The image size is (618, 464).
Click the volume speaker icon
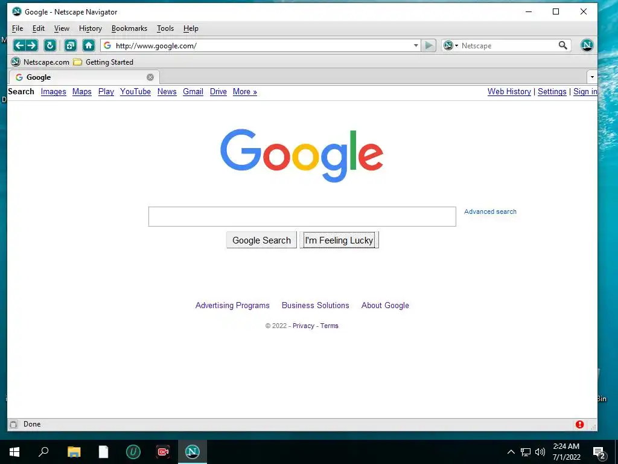[x=540, y=452]
